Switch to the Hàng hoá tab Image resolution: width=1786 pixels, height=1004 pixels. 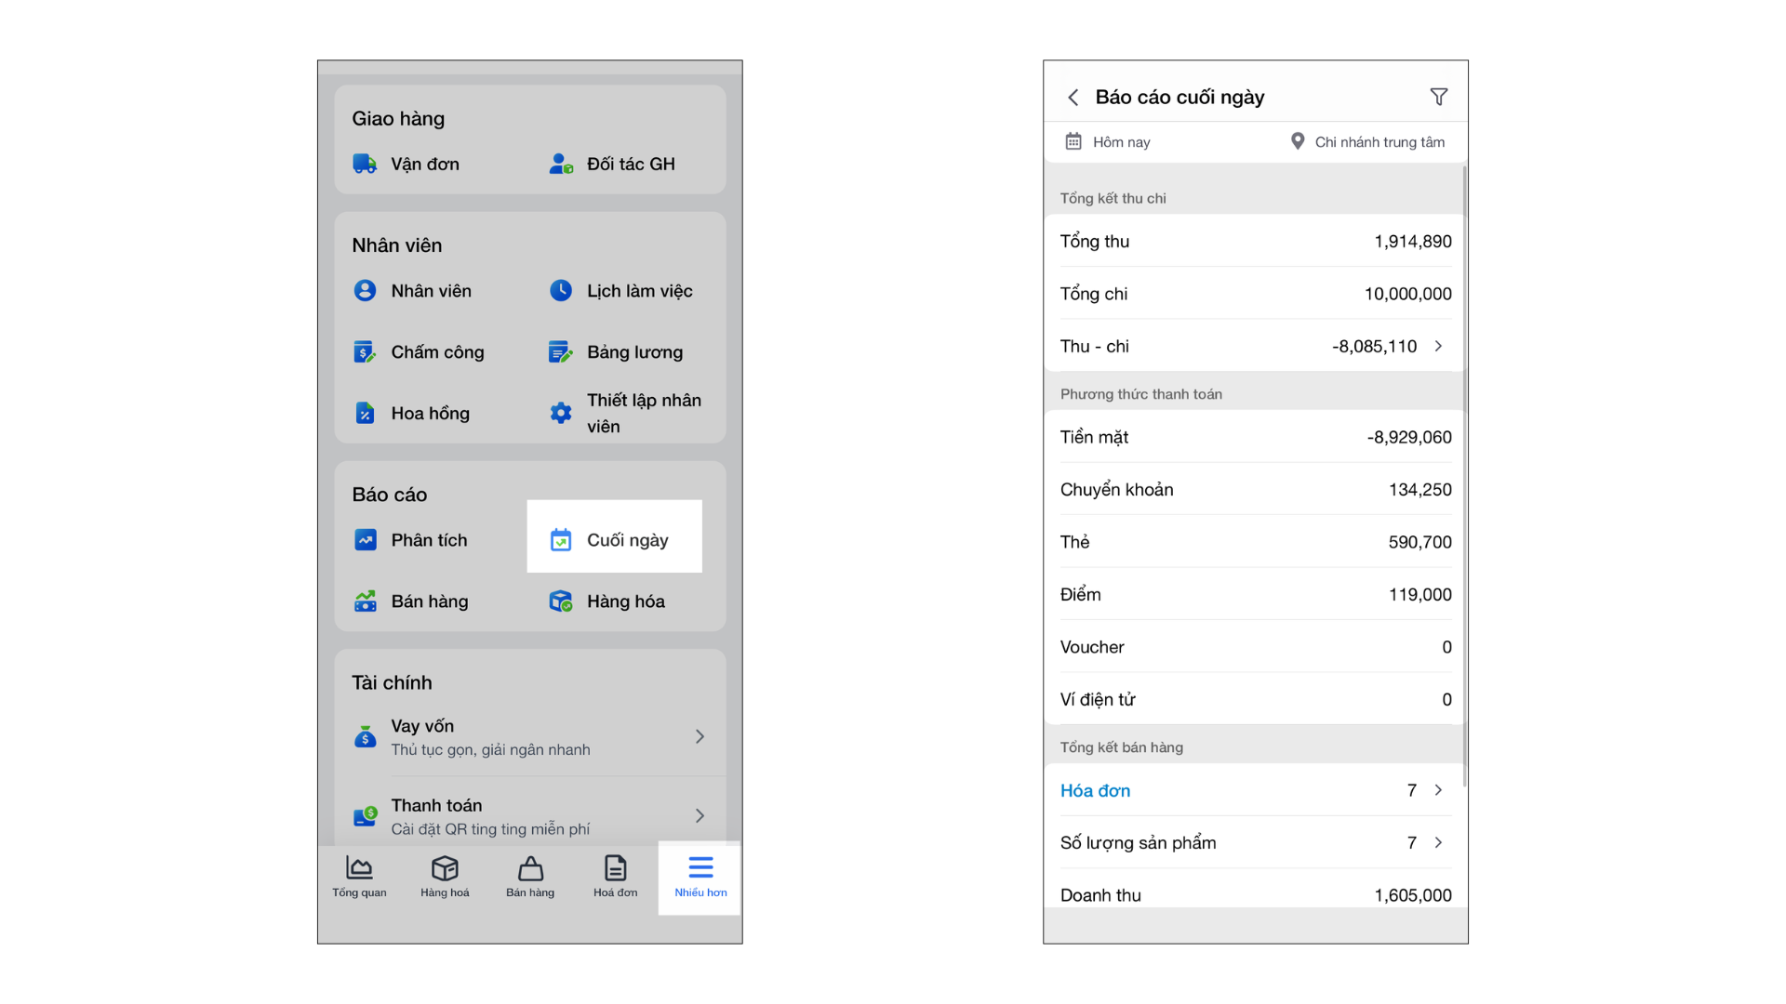(x=445, y=877)
